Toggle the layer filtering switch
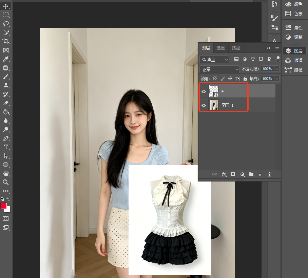The image size is (308, 278). pyautogui.click(x=278, y=59)
